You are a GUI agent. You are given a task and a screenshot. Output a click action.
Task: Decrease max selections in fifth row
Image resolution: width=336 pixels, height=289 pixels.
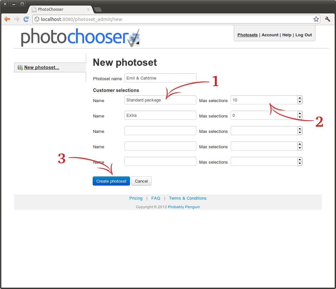pos(300,163)
